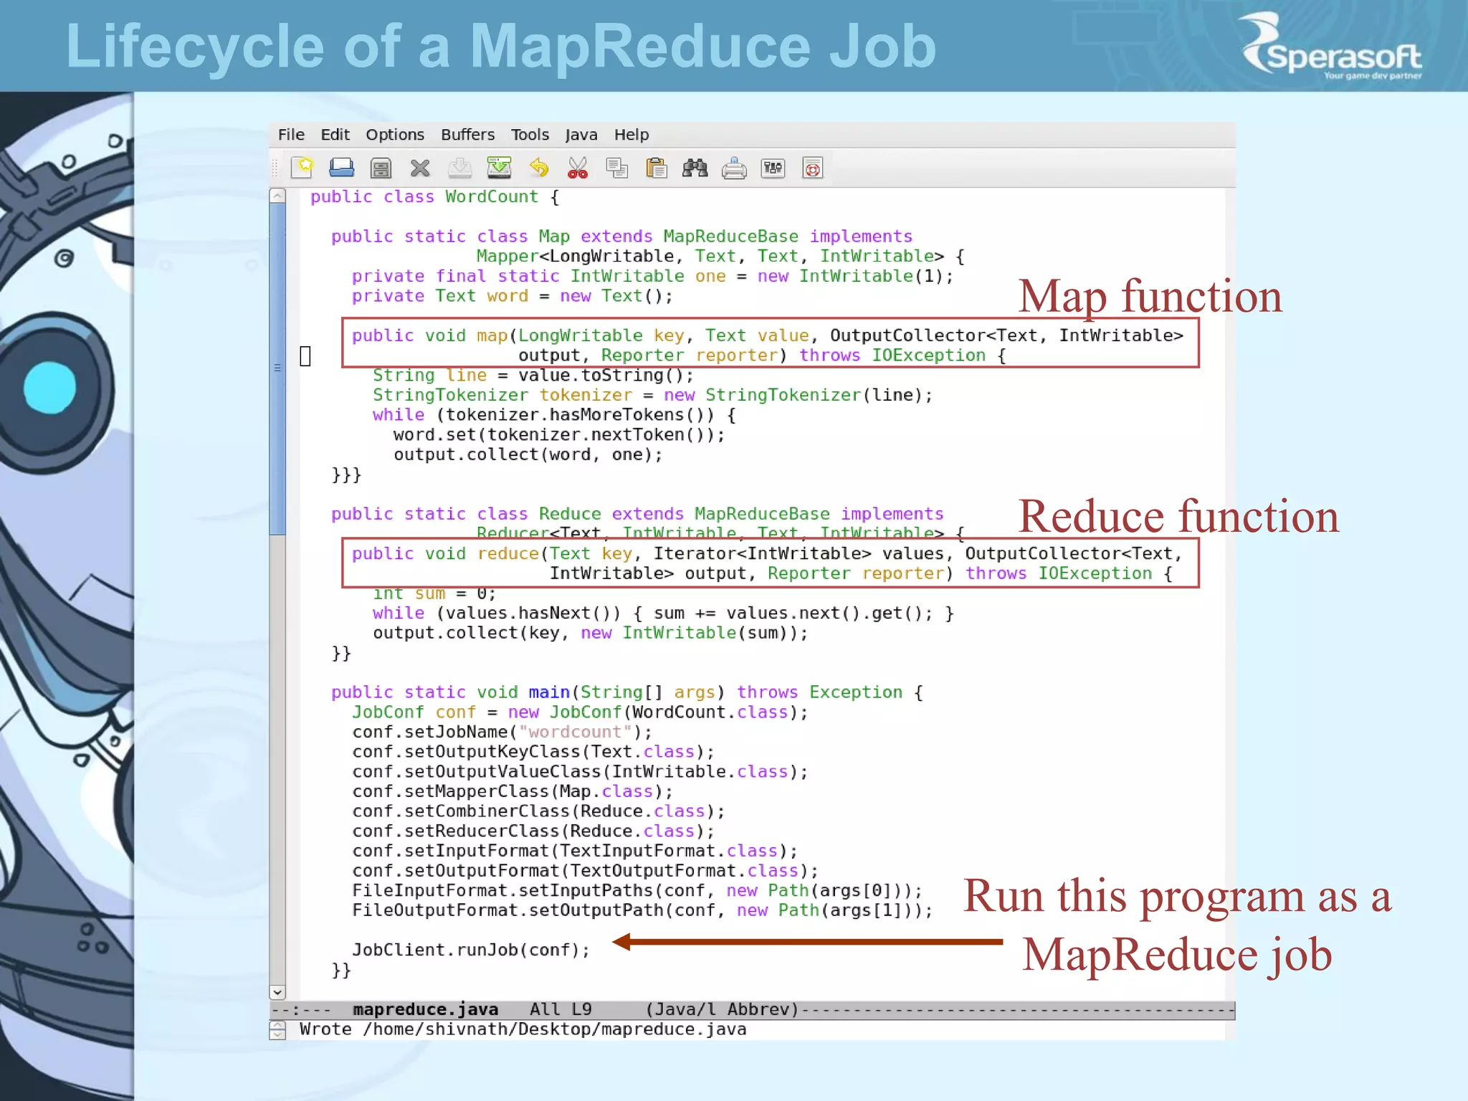
Task: Click the Kill Buffer X icon
Action: [420, 168]
